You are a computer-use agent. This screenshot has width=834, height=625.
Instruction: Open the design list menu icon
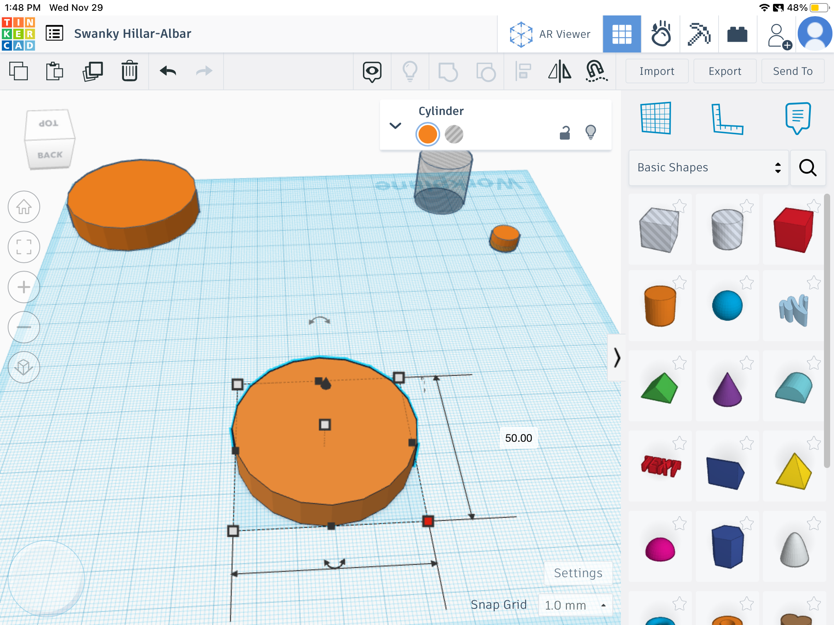pos(54,34)
